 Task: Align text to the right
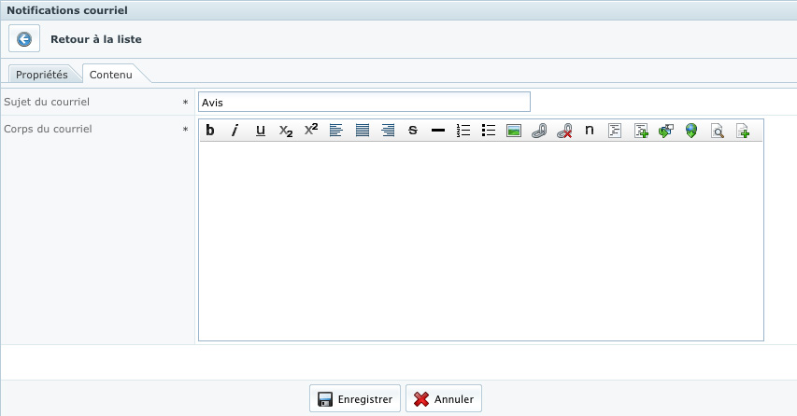coord(387,131)
